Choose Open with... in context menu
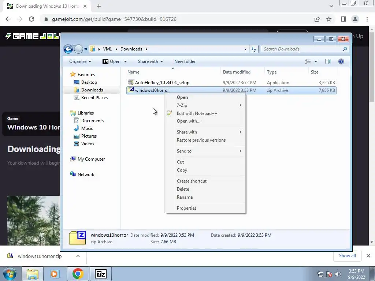 pos(205,121)
